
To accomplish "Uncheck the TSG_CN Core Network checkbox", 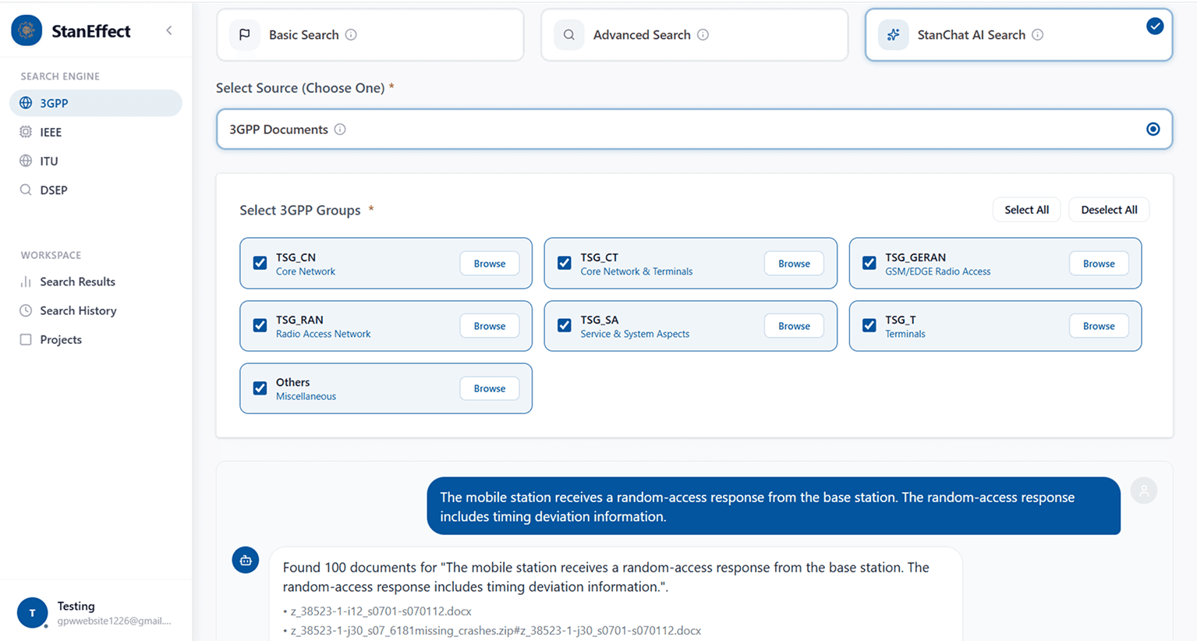I will tap(260, 264).
